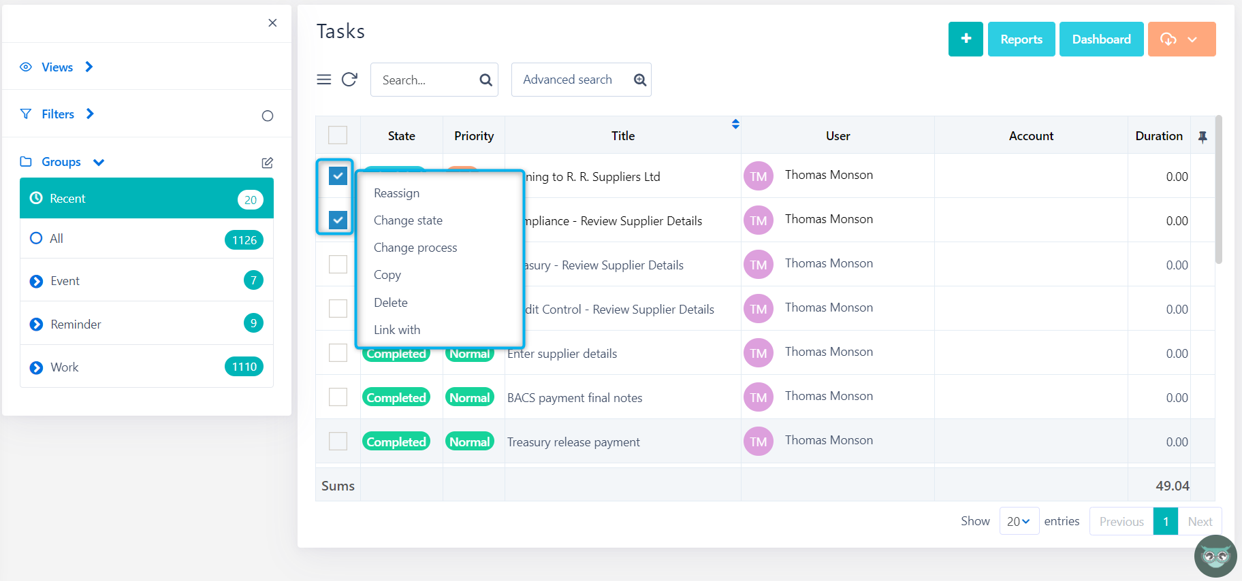This screenshot has width=1242, height=581.
Task: Expand the Event group arrow
Action: (37, 282)
